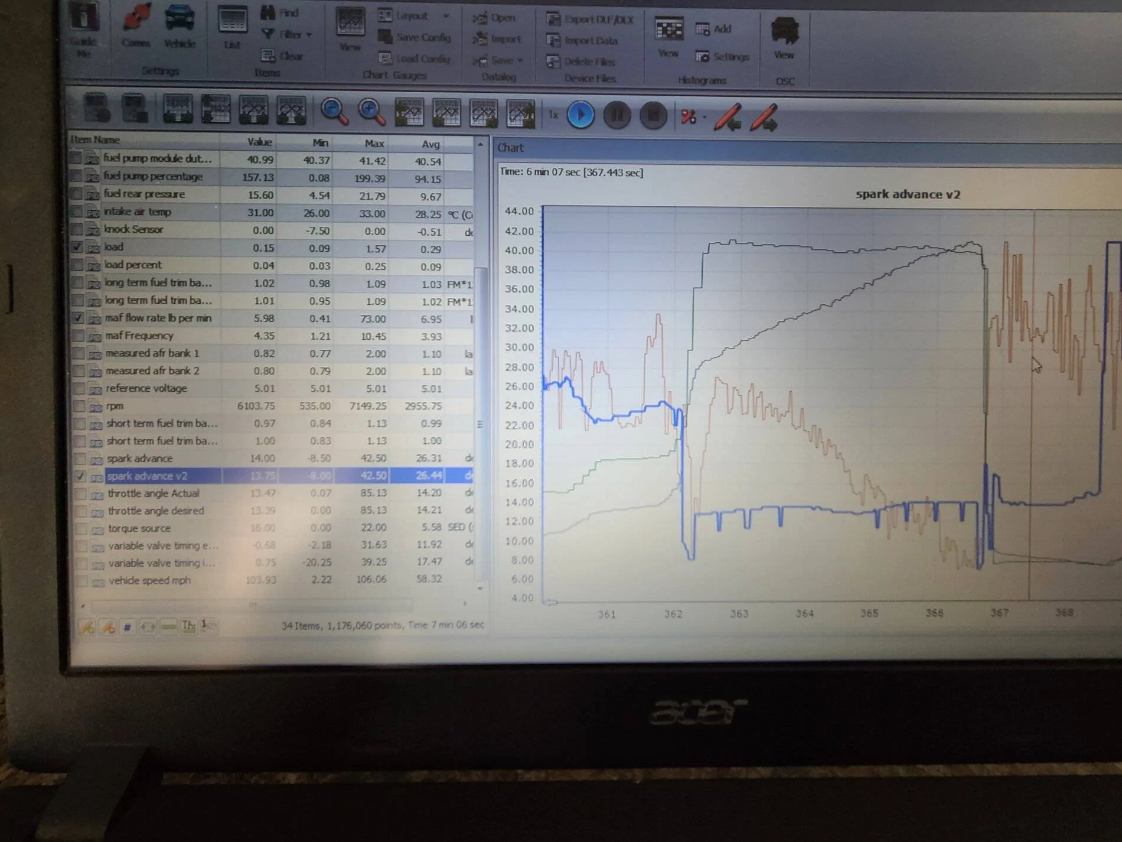
Task: Click the Find binoculars button
Action: tap(279, 12)
